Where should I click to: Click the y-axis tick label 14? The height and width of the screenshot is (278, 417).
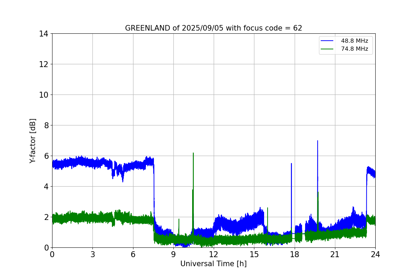tap(43, 34)
